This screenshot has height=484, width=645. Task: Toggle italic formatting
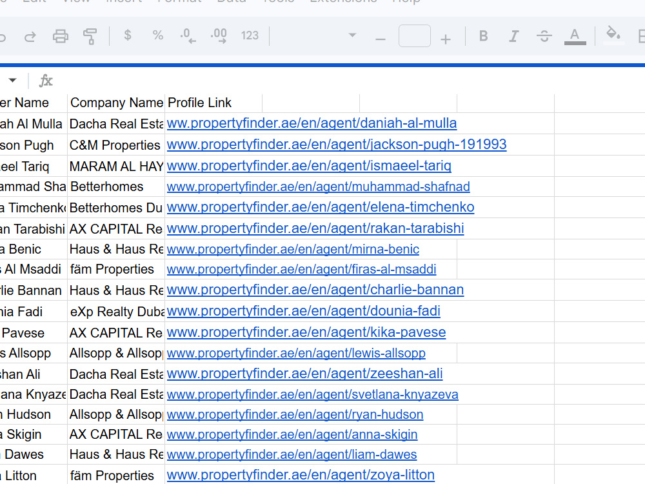514,36
